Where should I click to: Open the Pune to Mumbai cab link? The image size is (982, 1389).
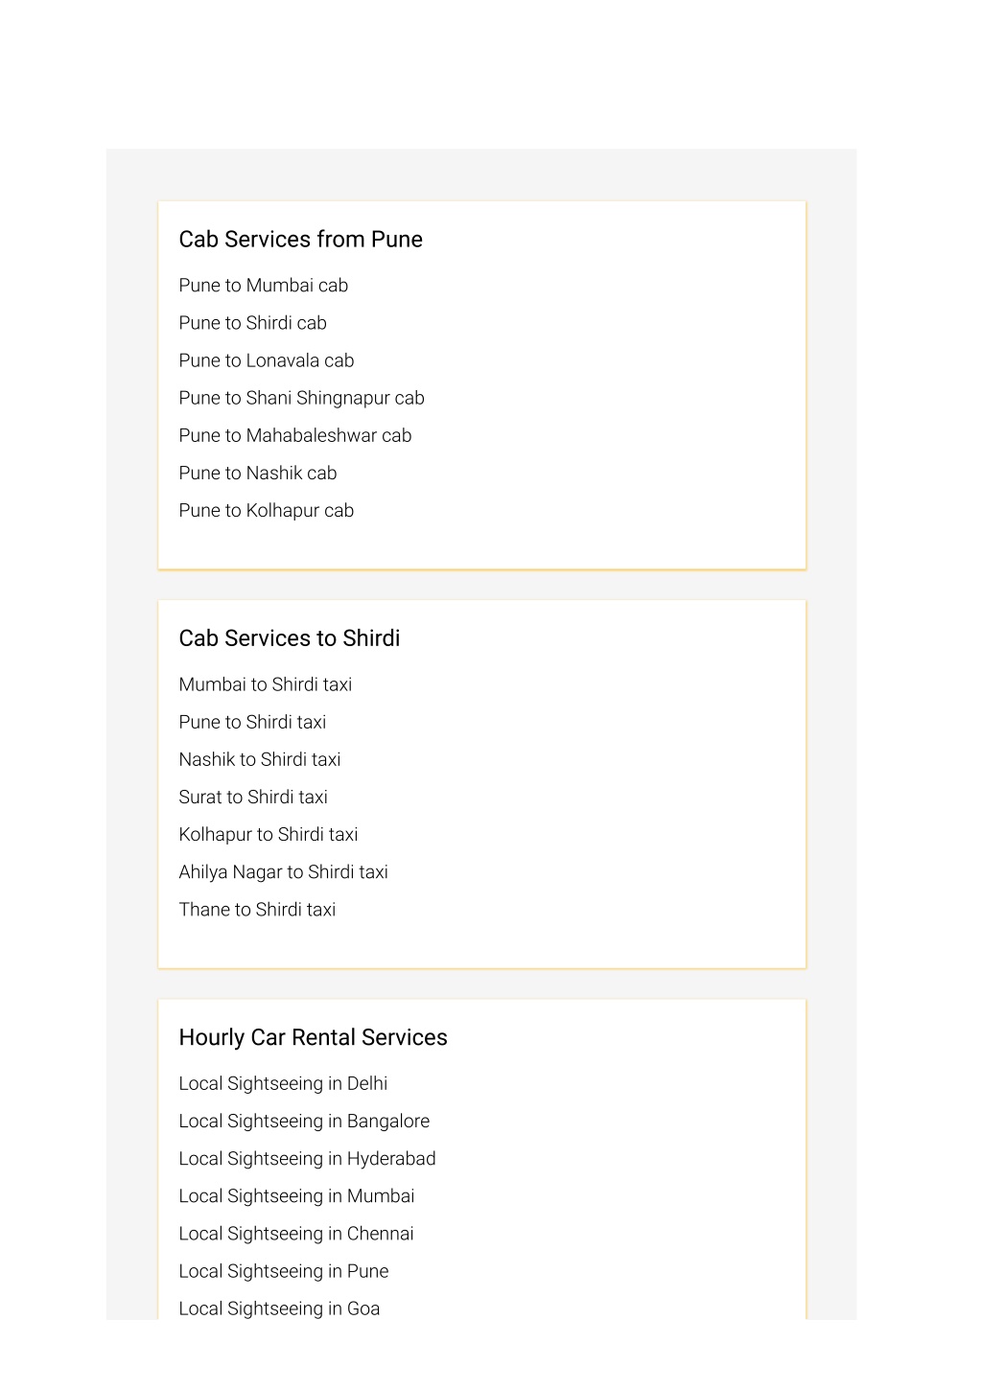click(263, 286)
